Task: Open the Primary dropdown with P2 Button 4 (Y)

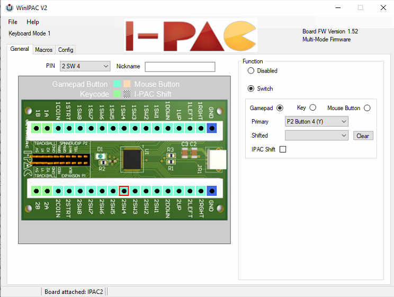Action: point(316,121)
